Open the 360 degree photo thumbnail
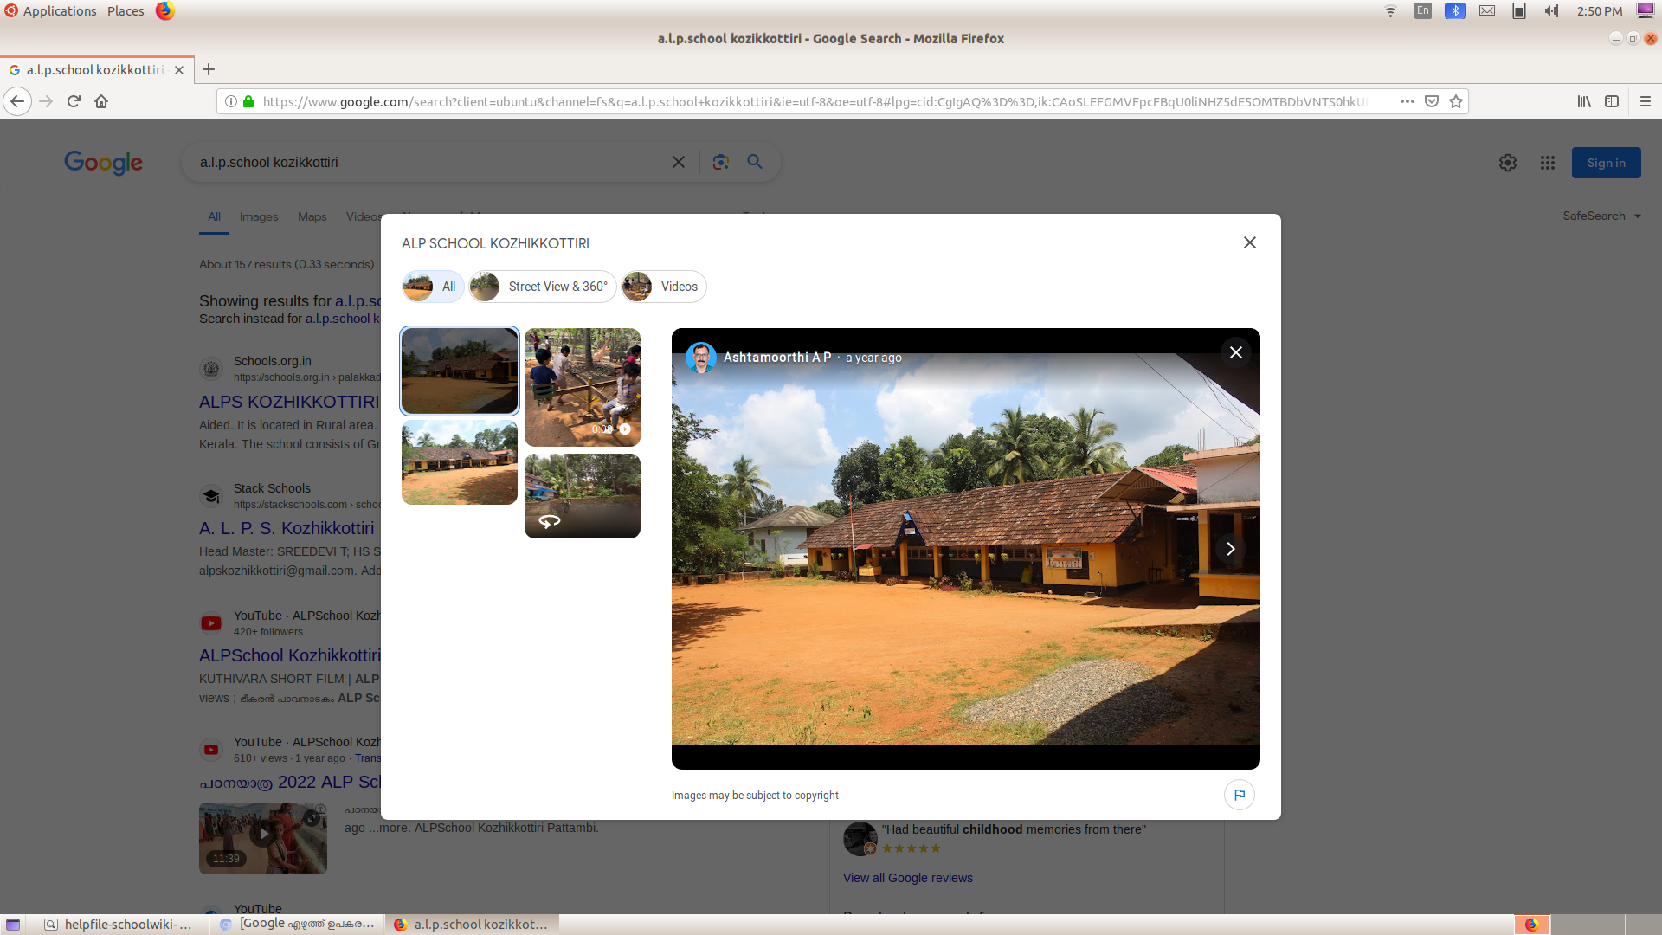The image size is (1662, 935). (582, 495)
